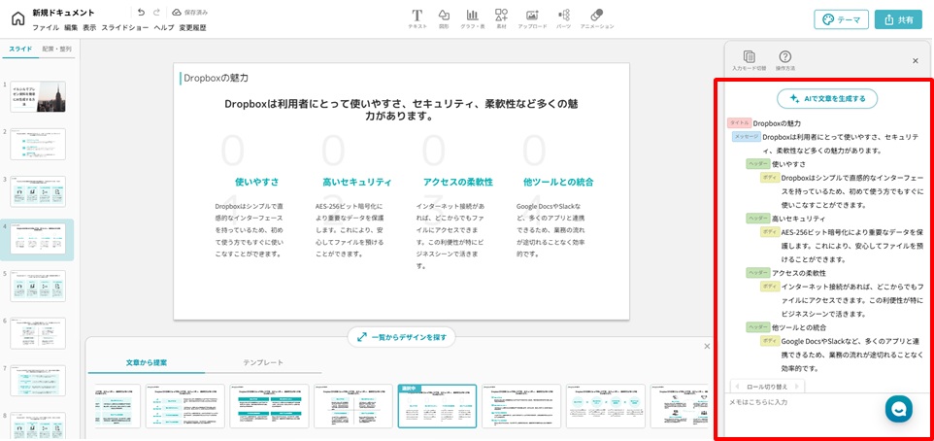Viewport: 934px width, 441px height.
Task: Click 高いセキュリティ heading on the slide
Action: [x=356, y=182]
